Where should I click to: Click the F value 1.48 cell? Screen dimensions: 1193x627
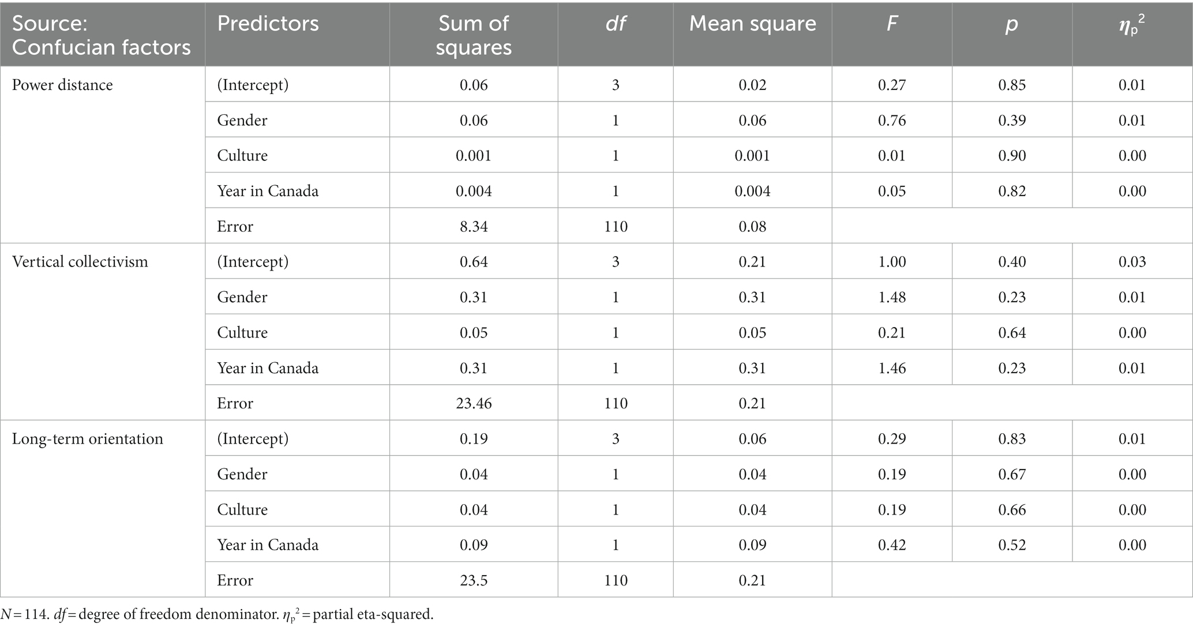892,297
